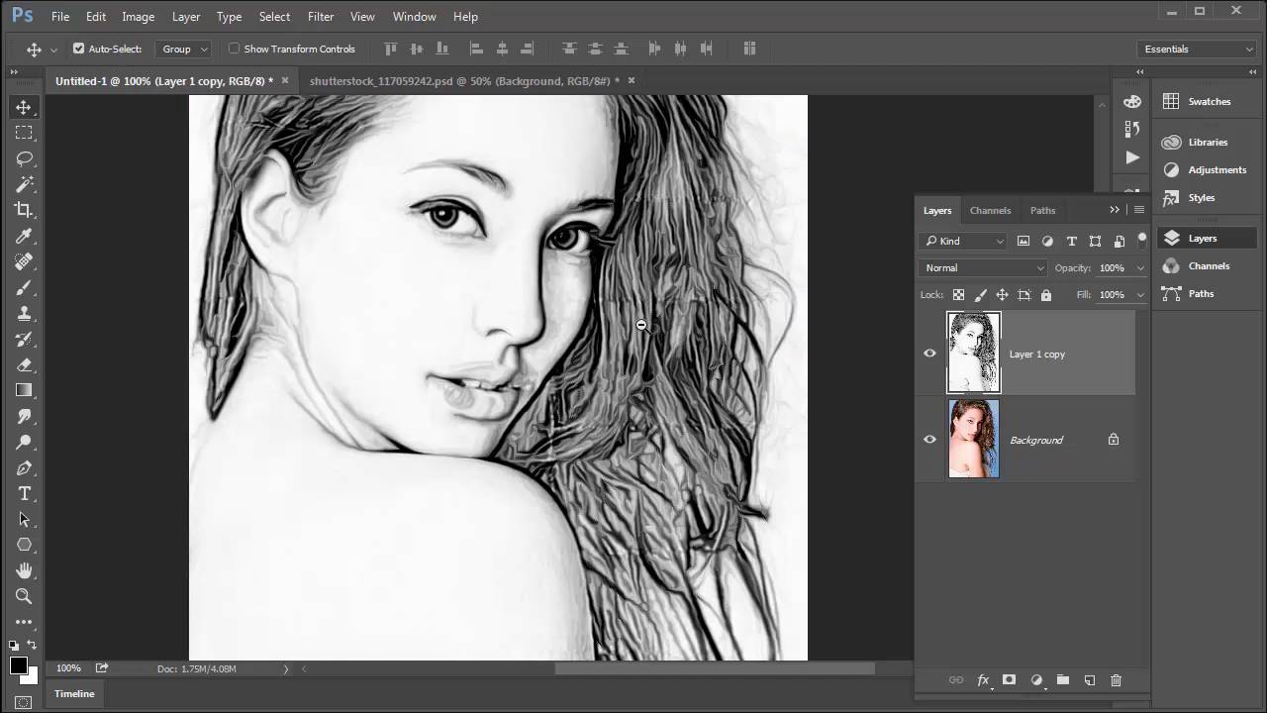Swap foreground and background colors
Viewport: 1267px width, 713px height.
32,646
